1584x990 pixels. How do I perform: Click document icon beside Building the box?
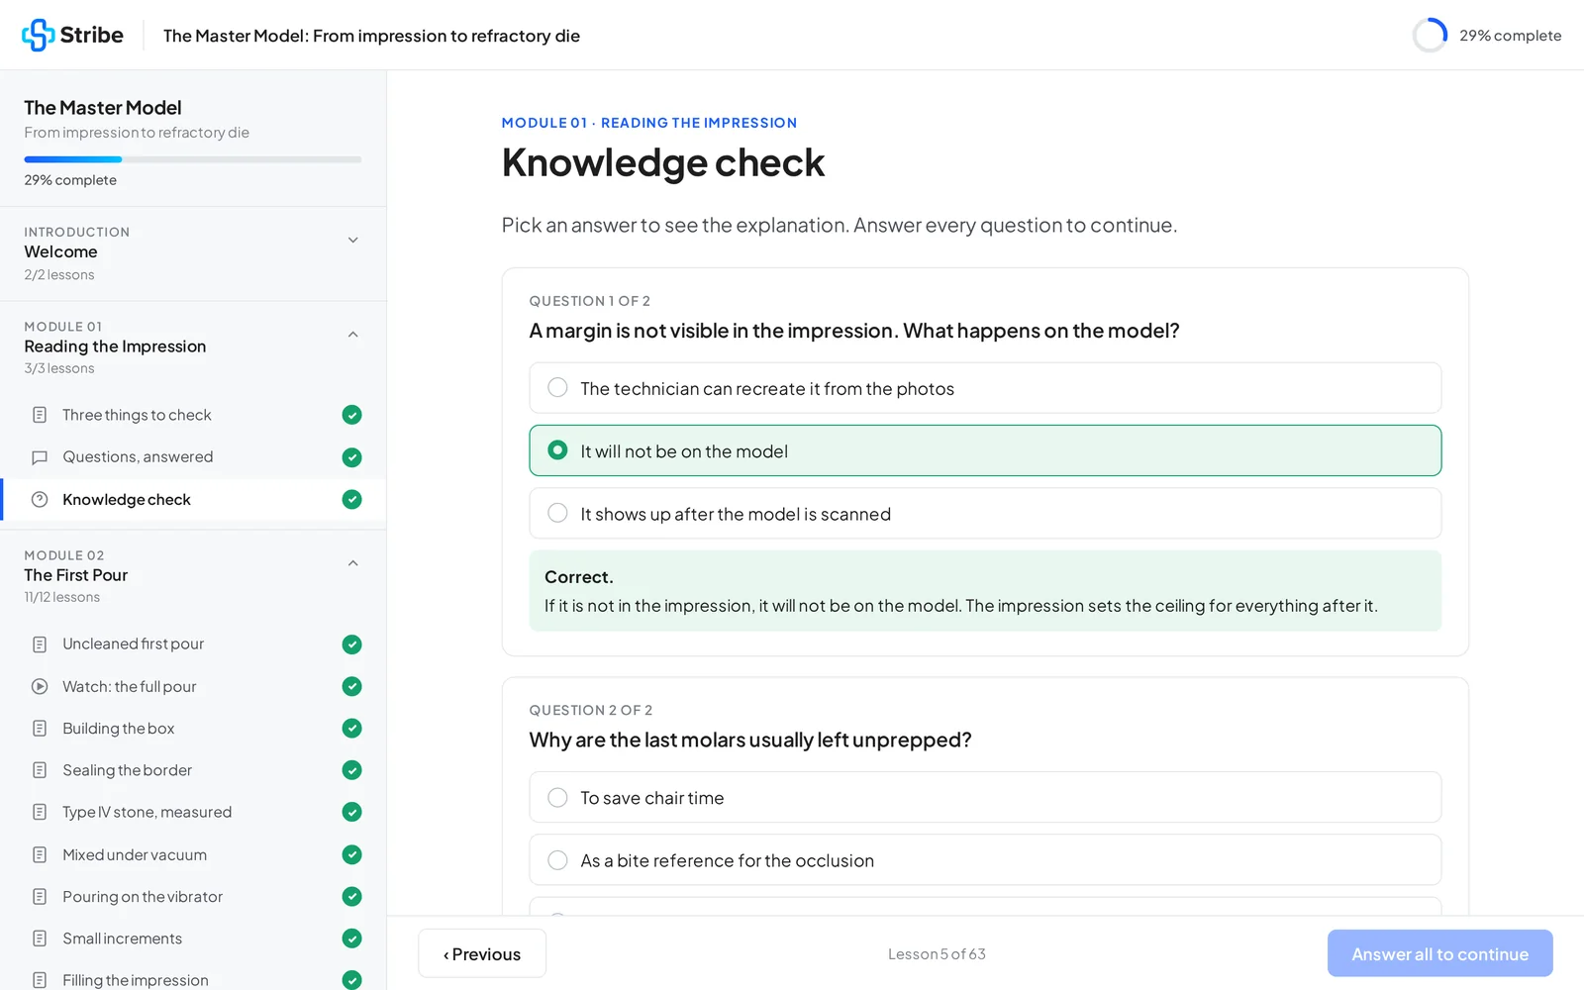40,729
